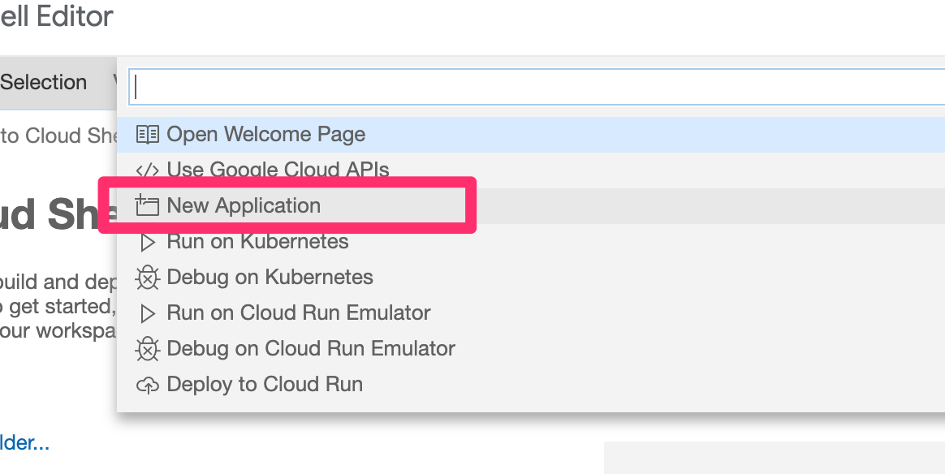Choose Run on Cloud Run Emulator

pos(531,313)
